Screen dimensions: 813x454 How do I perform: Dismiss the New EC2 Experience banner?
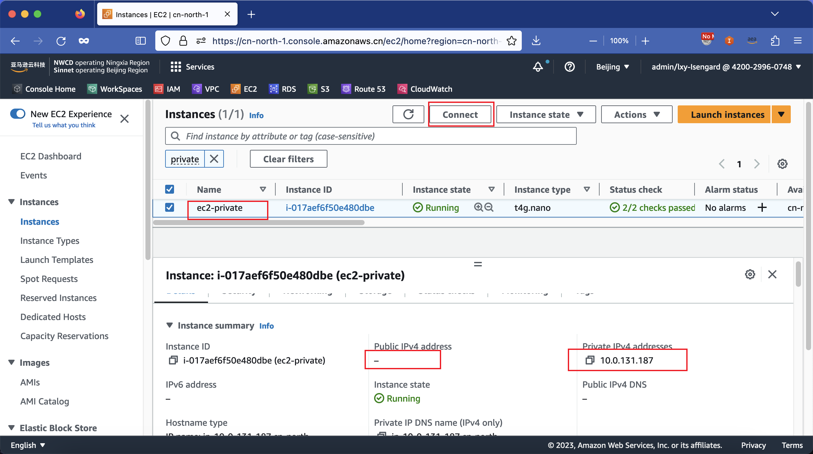(x=124, y=119)
